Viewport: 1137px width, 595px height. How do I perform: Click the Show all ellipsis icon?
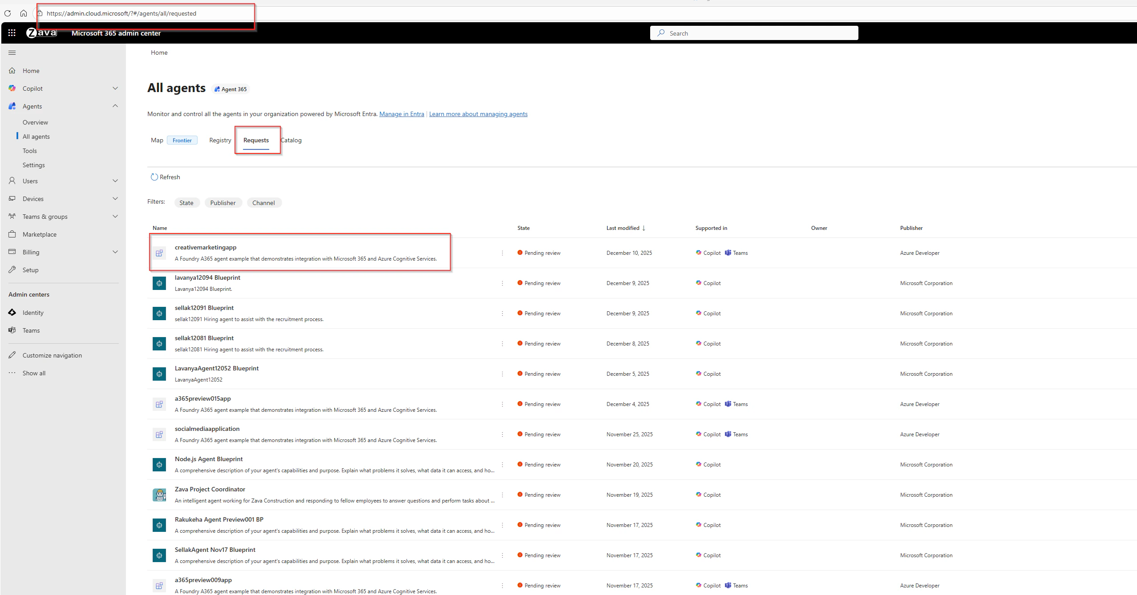12,373
